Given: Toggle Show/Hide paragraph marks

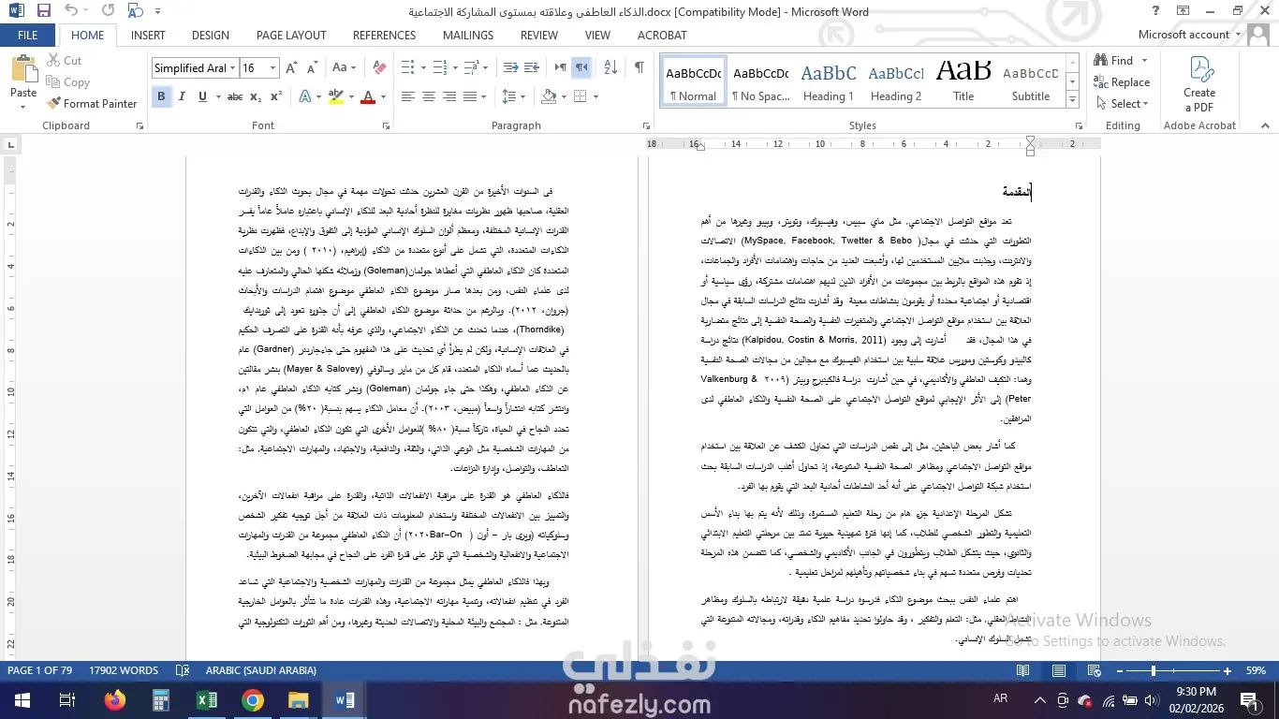Looking at the screenshot, I should point(639,68).
